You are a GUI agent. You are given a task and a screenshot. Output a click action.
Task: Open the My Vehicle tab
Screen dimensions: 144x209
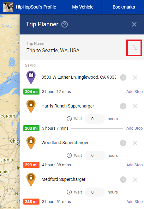coord(83,7)
